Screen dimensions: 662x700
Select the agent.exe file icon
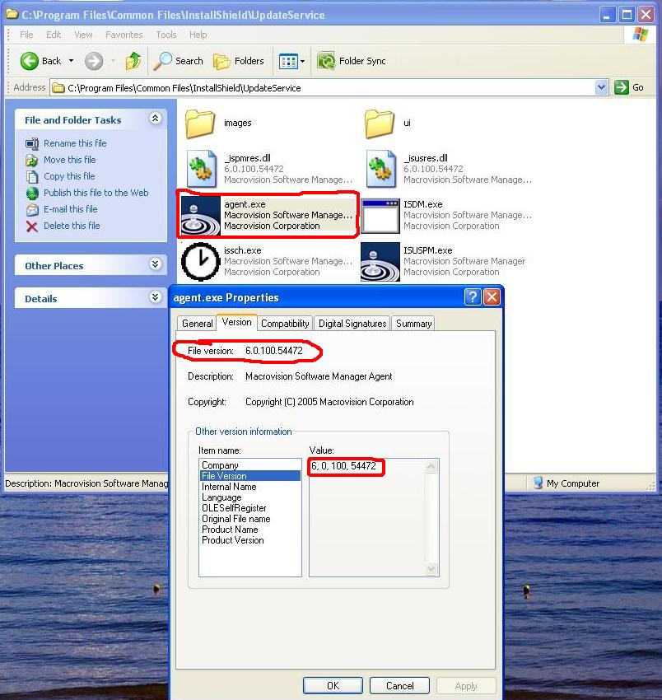click(x=200, y=216)
